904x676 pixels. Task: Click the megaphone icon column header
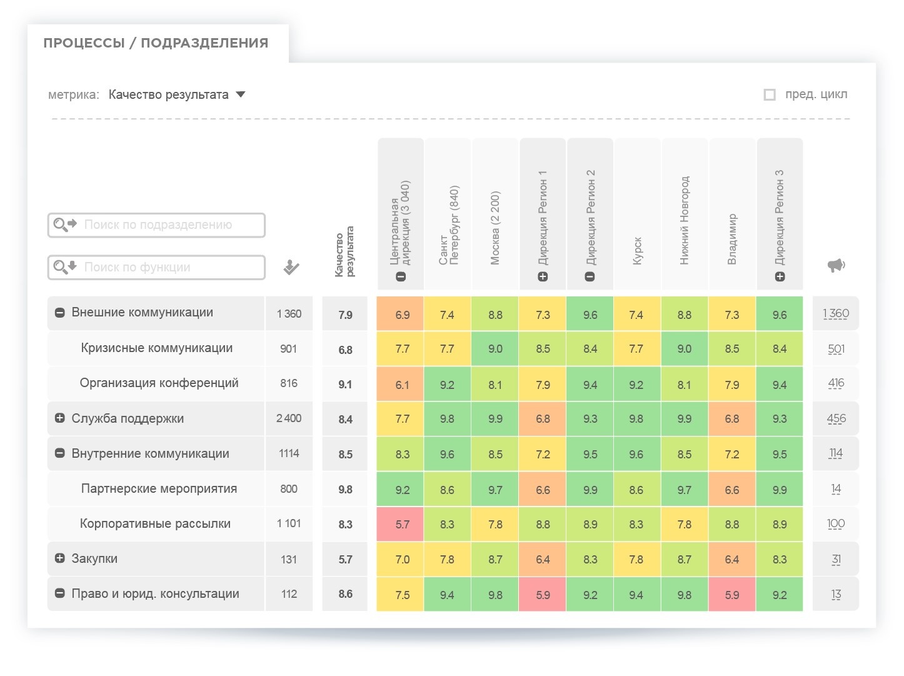(x=836, y=266)
